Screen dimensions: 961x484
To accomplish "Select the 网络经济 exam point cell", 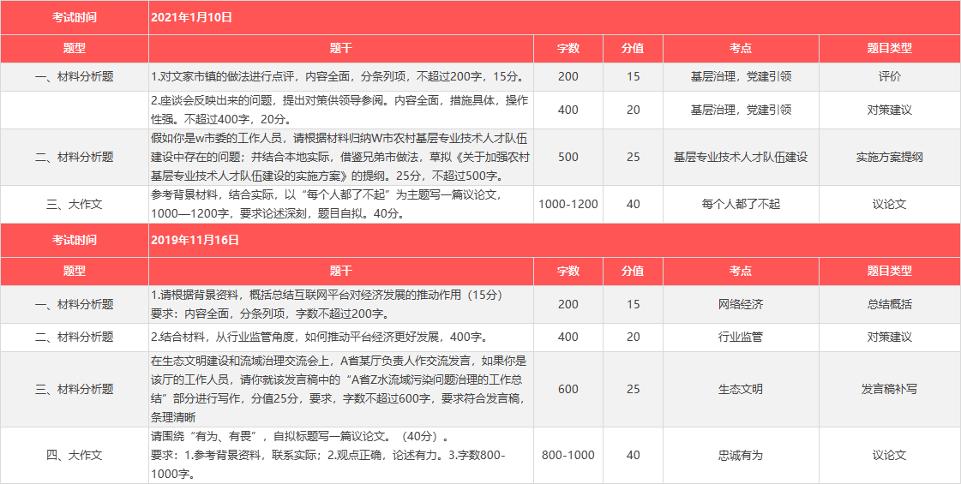I will point(741,304).
